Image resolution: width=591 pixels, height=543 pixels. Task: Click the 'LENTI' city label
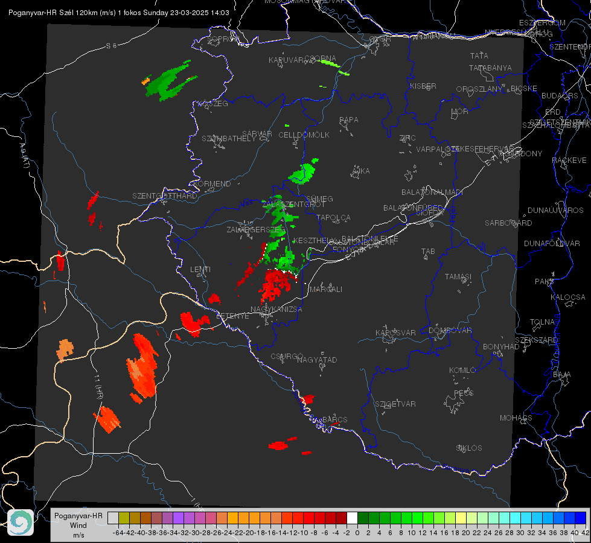click(x=200, y=270)
